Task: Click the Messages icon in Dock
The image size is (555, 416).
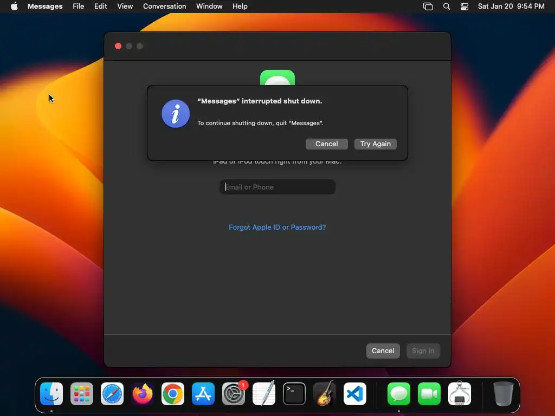Action: pos(399,394)
